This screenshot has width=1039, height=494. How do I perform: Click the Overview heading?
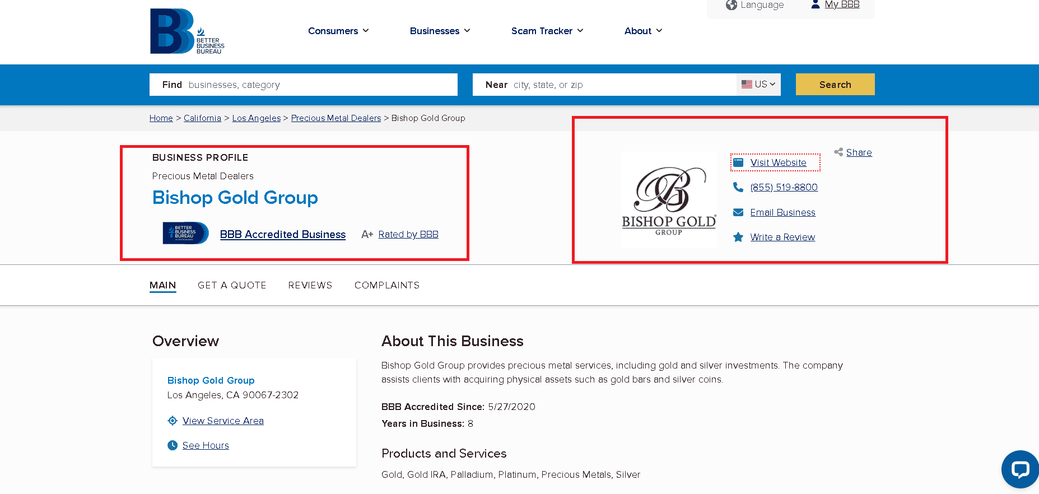(x=185, y=341)
